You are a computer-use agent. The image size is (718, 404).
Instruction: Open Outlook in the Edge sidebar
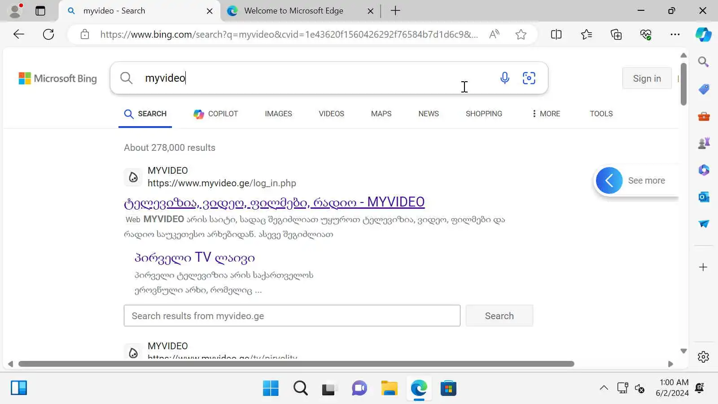703,197
